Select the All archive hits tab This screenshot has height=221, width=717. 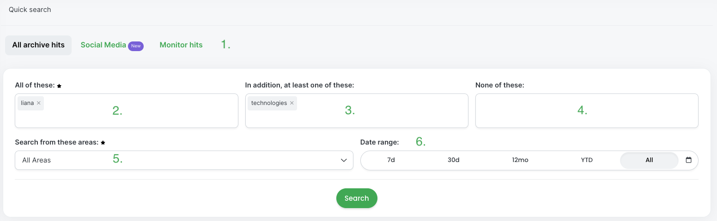pos(38,45)
